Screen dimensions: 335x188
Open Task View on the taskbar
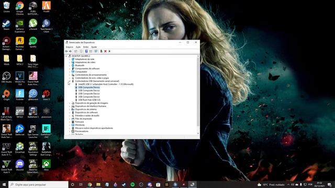coord(81,184)
